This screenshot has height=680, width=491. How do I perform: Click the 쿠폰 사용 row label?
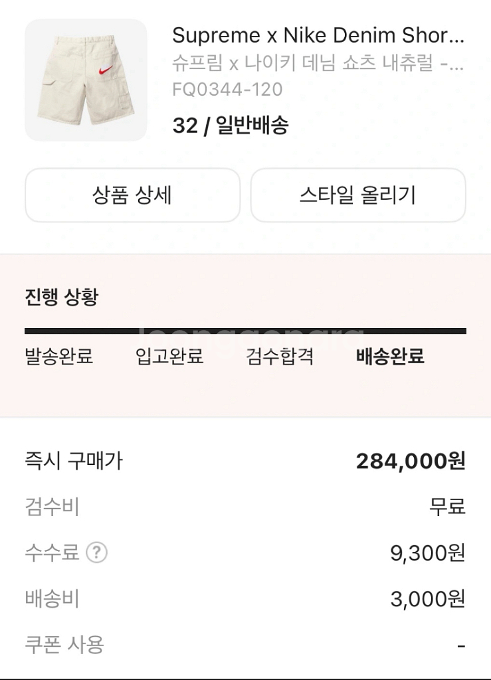tap(64, 644)
